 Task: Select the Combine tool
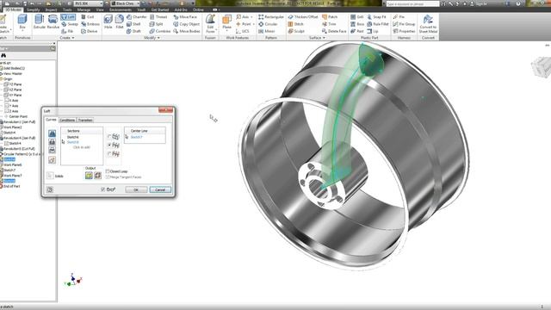point(160,31)
